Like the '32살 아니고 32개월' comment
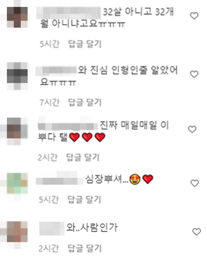207x266 pixels. [194, 16]
